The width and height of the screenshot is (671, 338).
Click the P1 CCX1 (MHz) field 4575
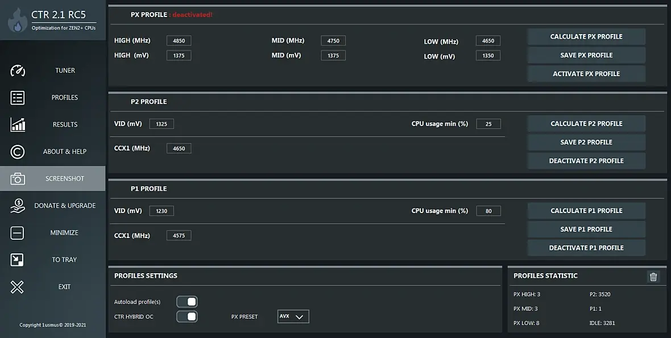click(x=179, y=235)
